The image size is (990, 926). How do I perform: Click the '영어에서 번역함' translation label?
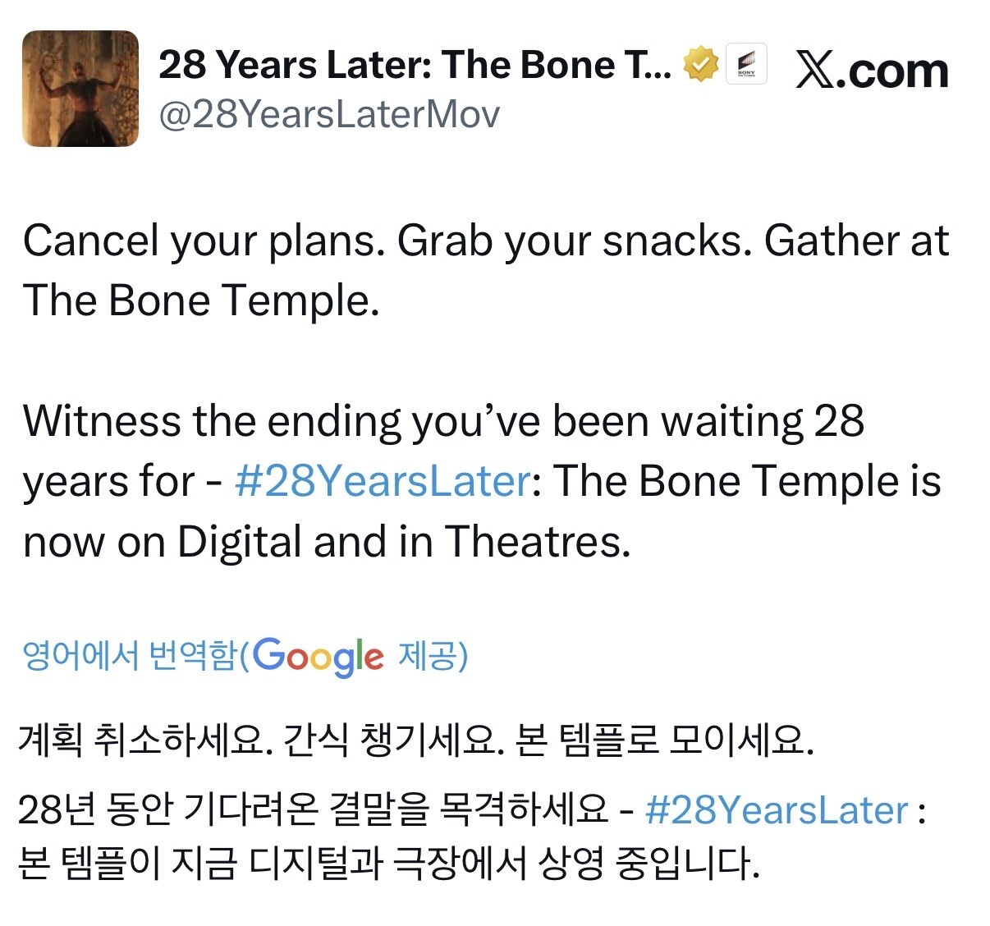click(130, 656)
